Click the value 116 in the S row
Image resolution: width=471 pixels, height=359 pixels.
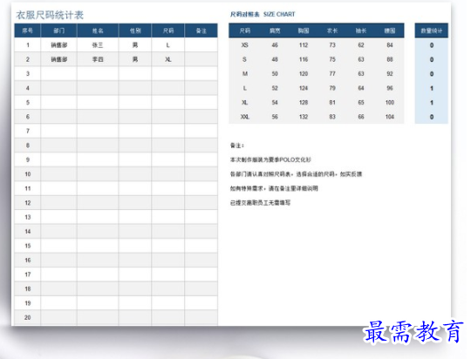coord(304,59)
